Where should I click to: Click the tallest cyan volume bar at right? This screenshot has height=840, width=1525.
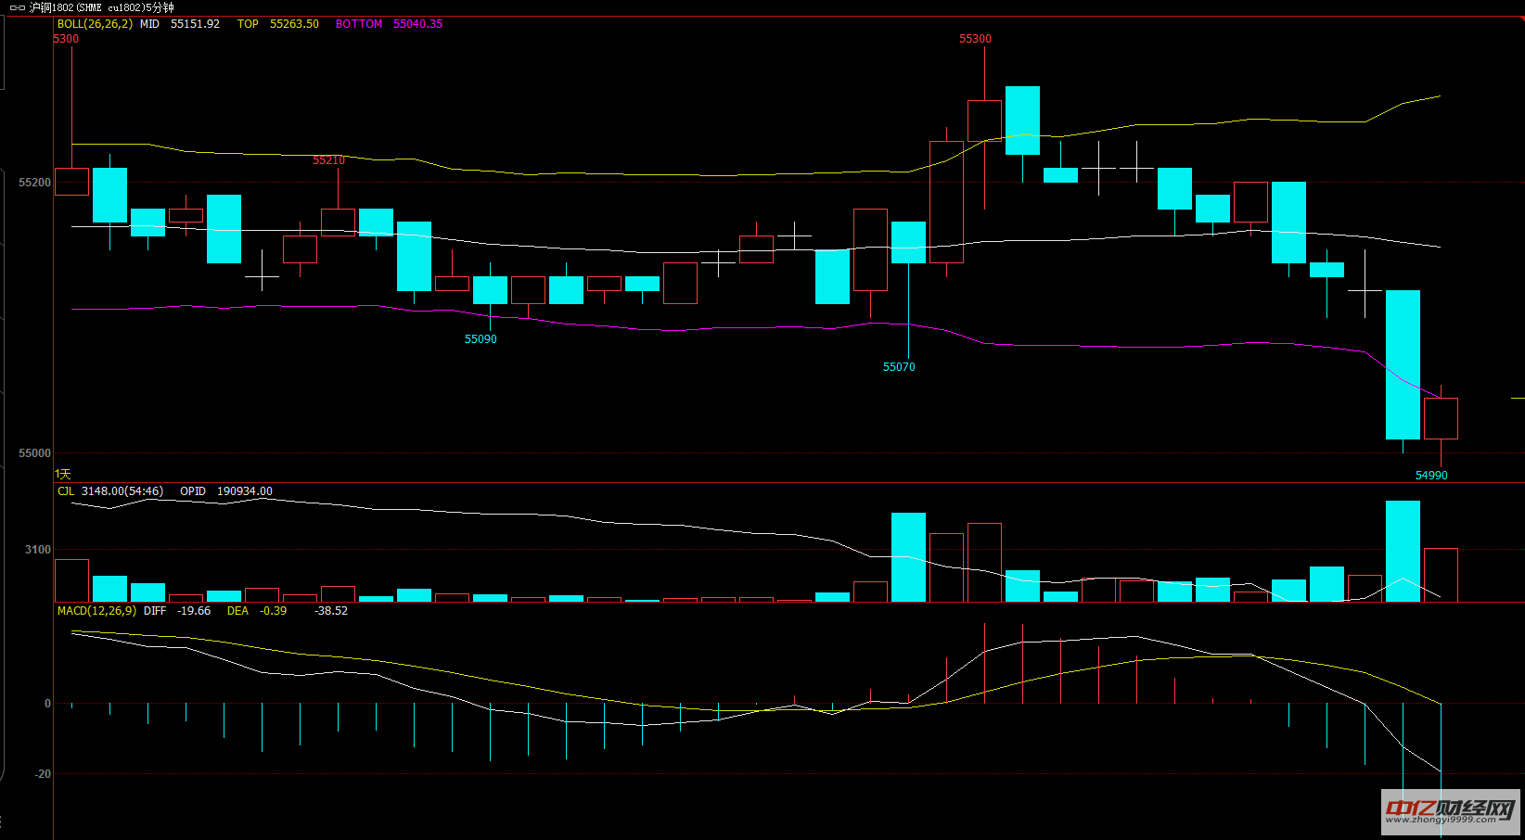[1403, 552]
